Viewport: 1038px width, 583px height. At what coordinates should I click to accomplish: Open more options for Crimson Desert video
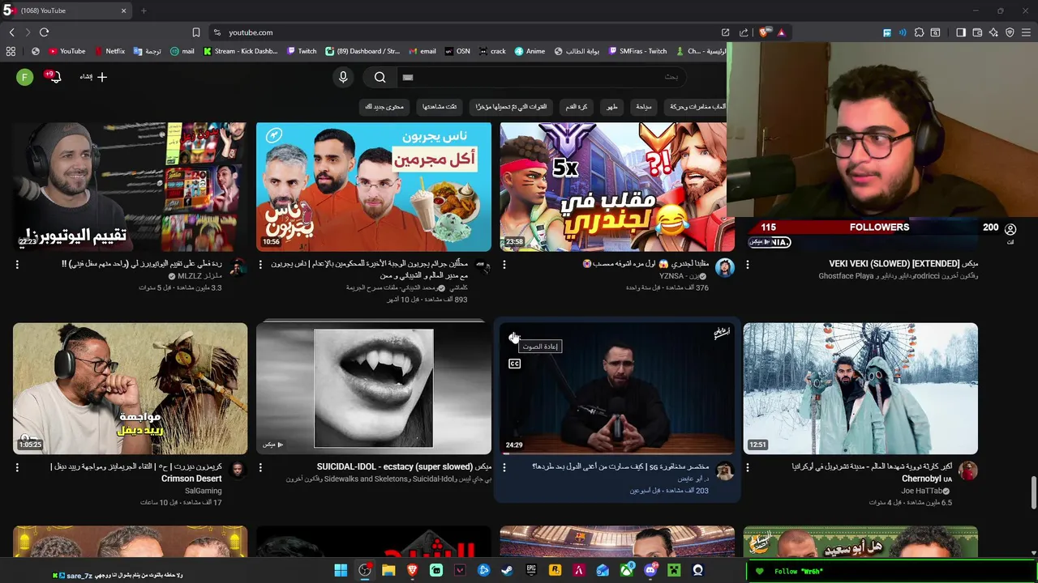click(17, 467)
